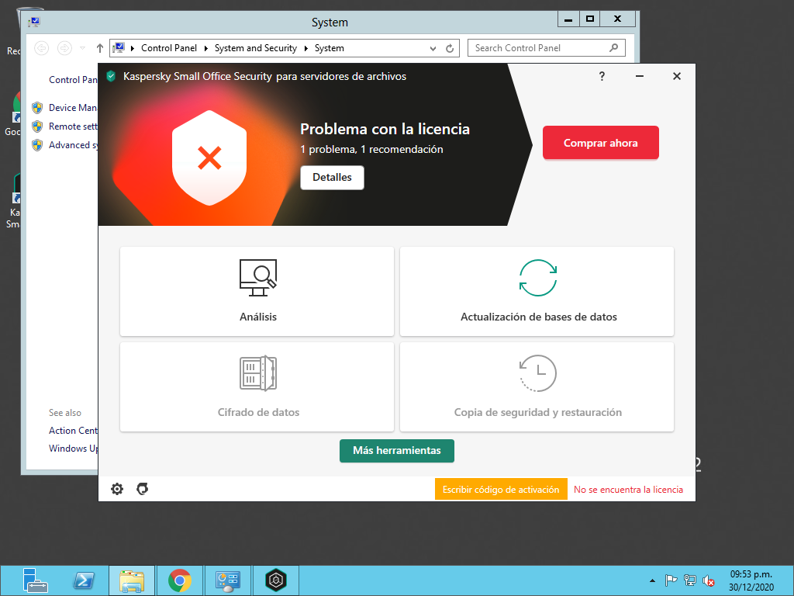Open Action Center link in System window
This screenshot has height=596, width=794.
point(73,431)
